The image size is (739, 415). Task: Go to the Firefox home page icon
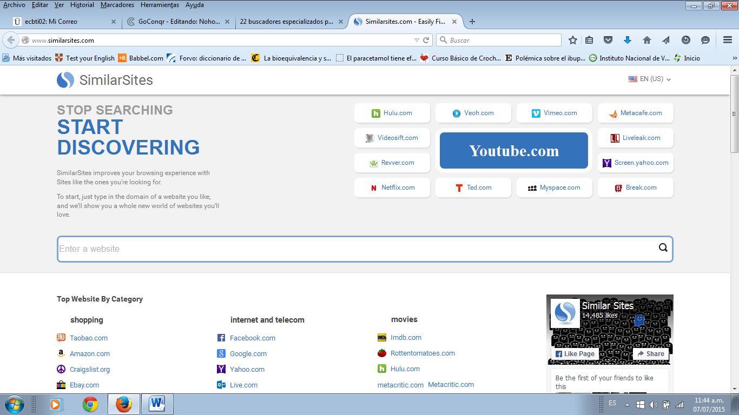pos(646,40)
